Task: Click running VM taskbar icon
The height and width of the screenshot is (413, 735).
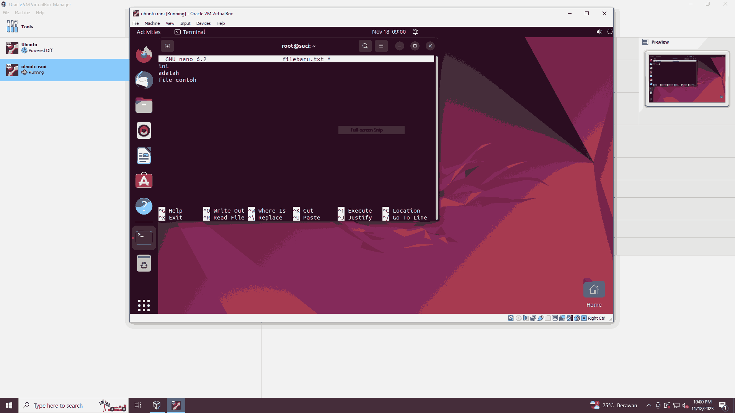Action: click(x=176, y=405)
